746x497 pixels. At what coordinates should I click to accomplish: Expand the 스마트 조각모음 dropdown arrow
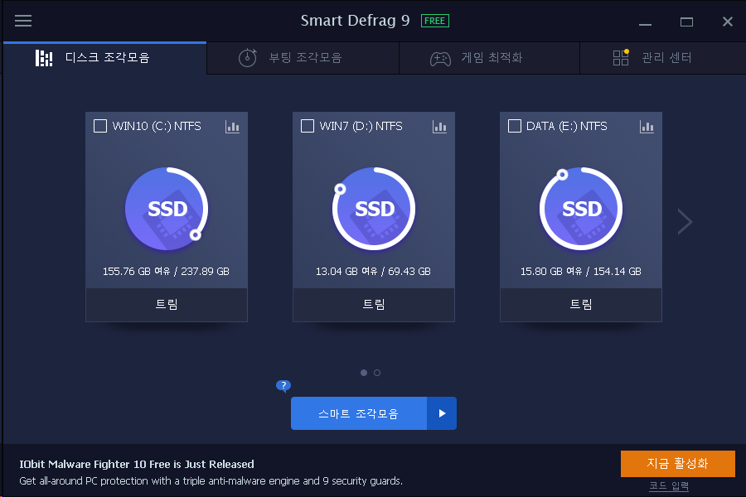tap(442, 413)
